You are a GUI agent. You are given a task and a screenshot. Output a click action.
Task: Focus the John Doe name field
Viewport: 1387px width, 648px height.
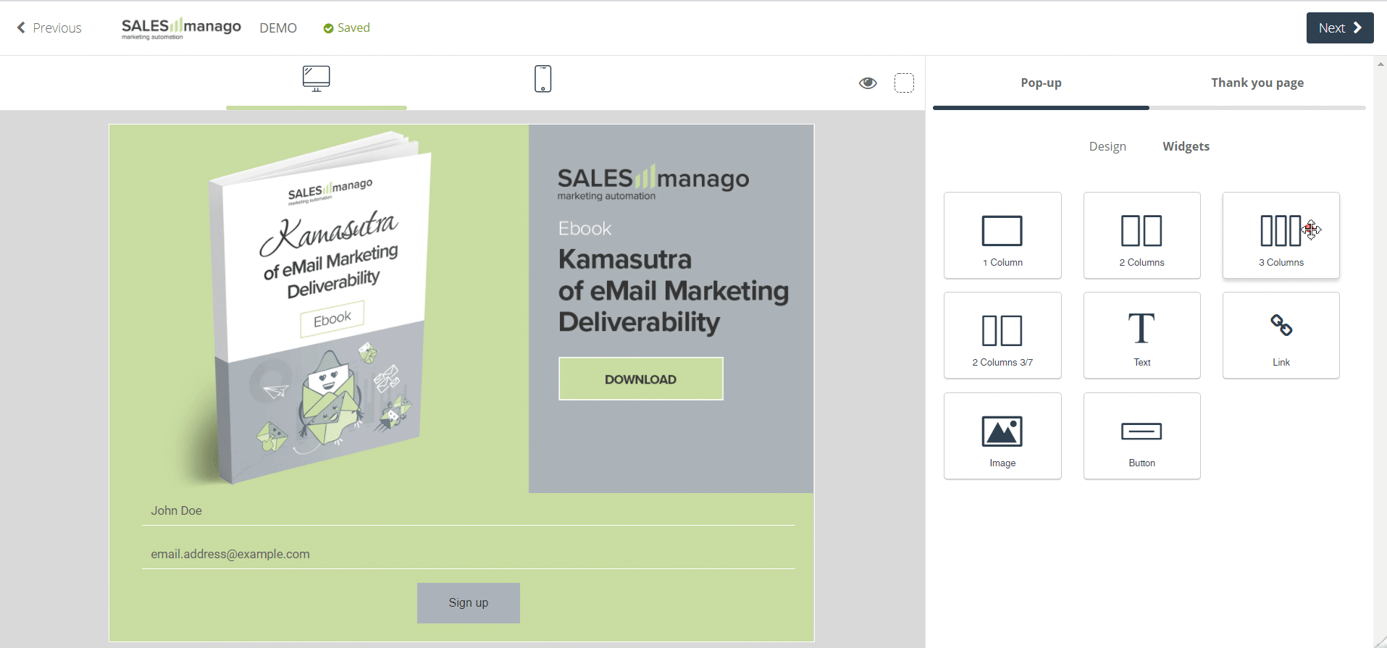click(x=468, y=510)
